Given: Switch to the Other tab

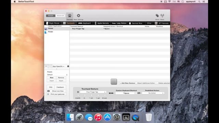Looking at the screenshot, I should [149, 23].
